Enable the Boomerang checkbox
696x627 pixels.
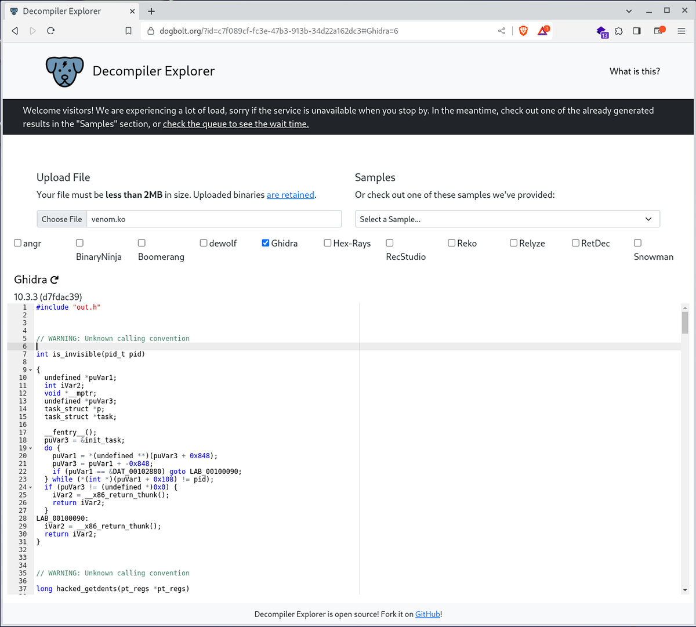coord(142,243)
